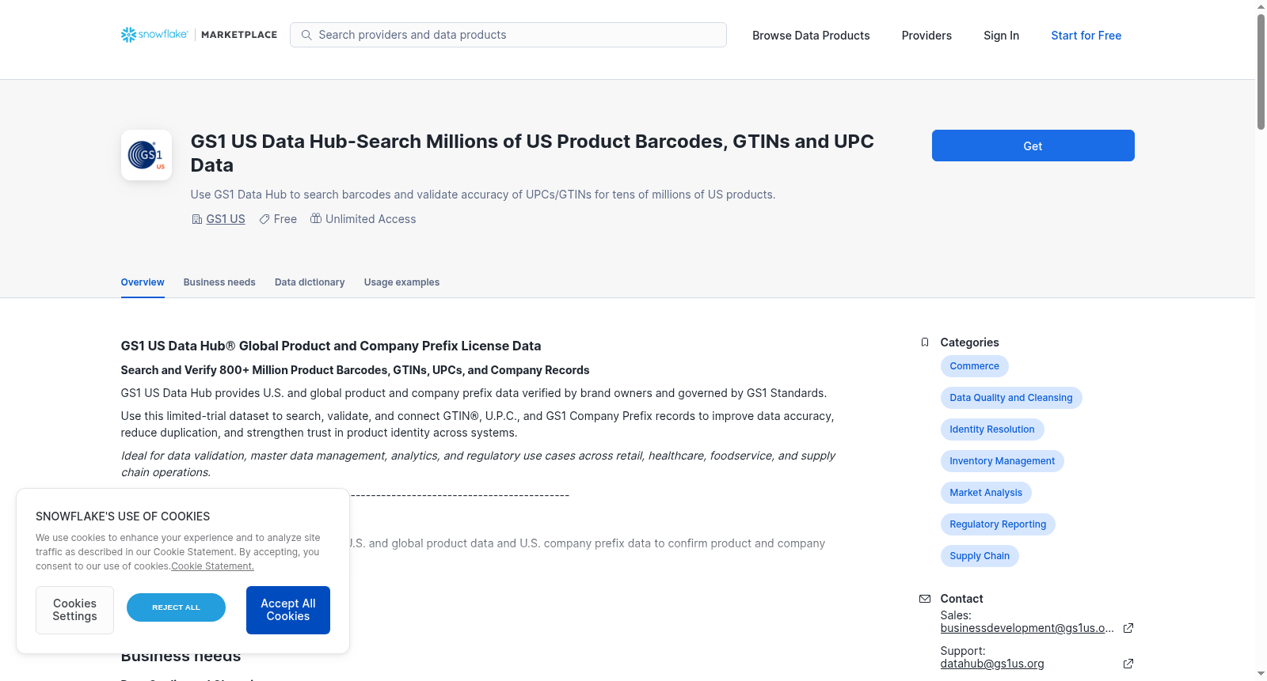Select the Market Analysis category tag
This screenshot has width=1267, height=681.
tap(985, 493)
